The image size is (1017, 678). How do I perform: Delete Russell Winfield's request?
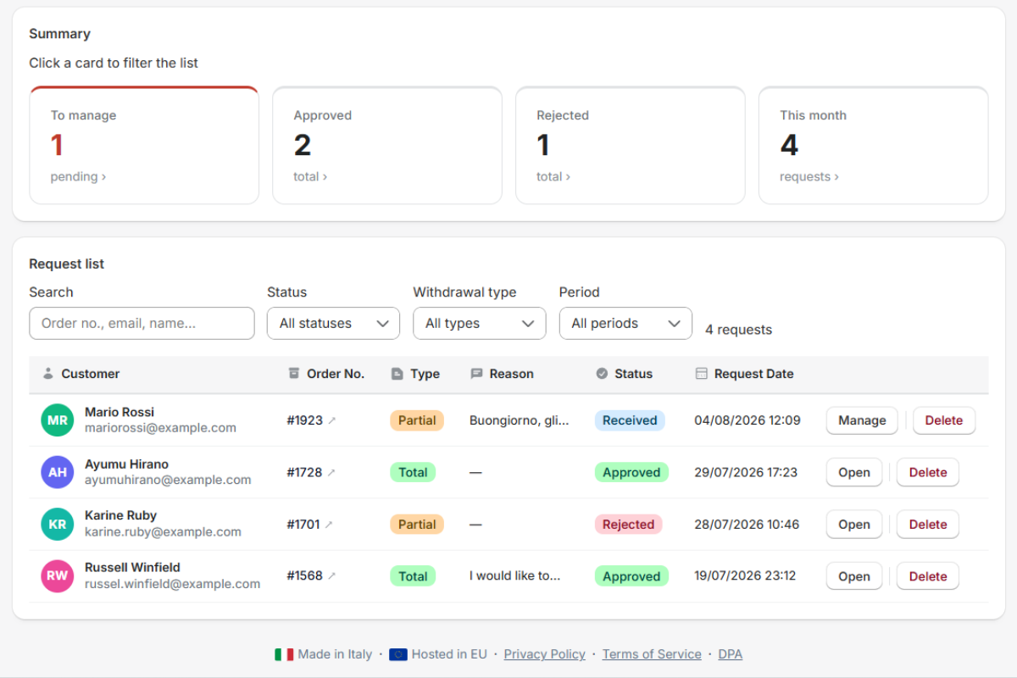pyautogui.click(x=928, y=576)
